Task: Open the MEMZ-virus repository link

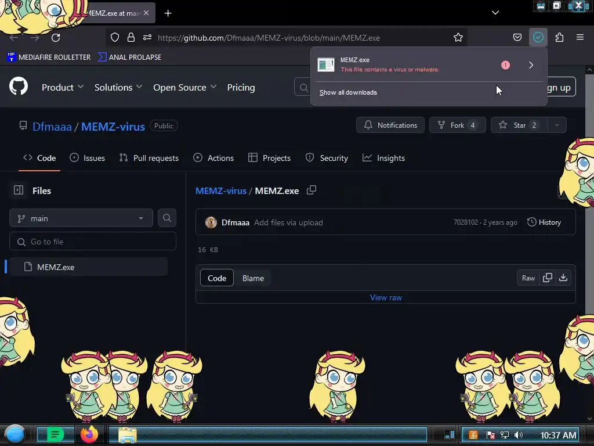Action: coord(113,126)
